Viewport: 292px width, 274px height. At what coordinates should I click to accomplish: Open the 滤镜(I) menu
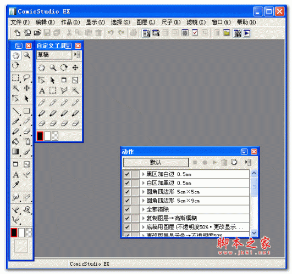coord(196,22)
